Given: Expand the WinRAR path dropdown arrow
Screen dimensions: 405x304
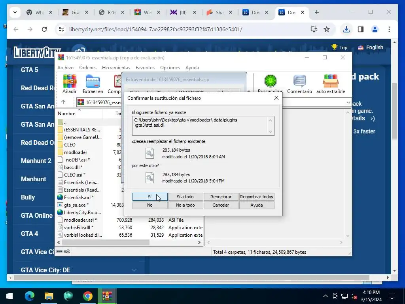Looking at the screenshot, I should 348,103.
